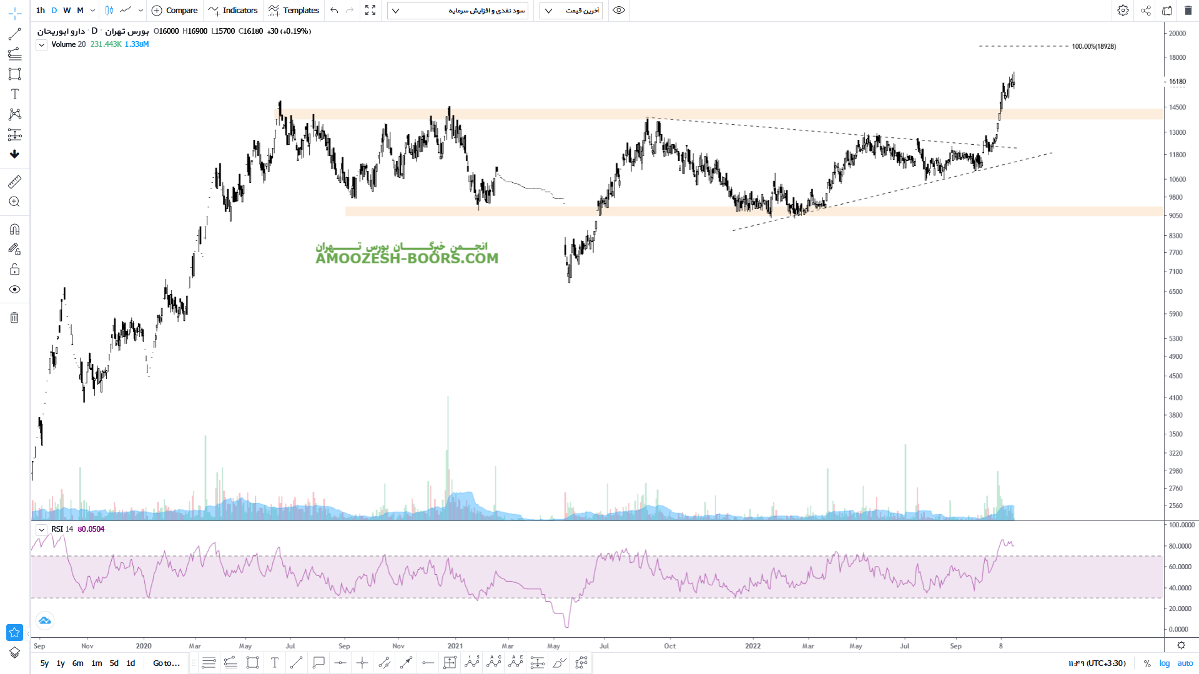Click the zoom in magnifier tool

[14, 202]
